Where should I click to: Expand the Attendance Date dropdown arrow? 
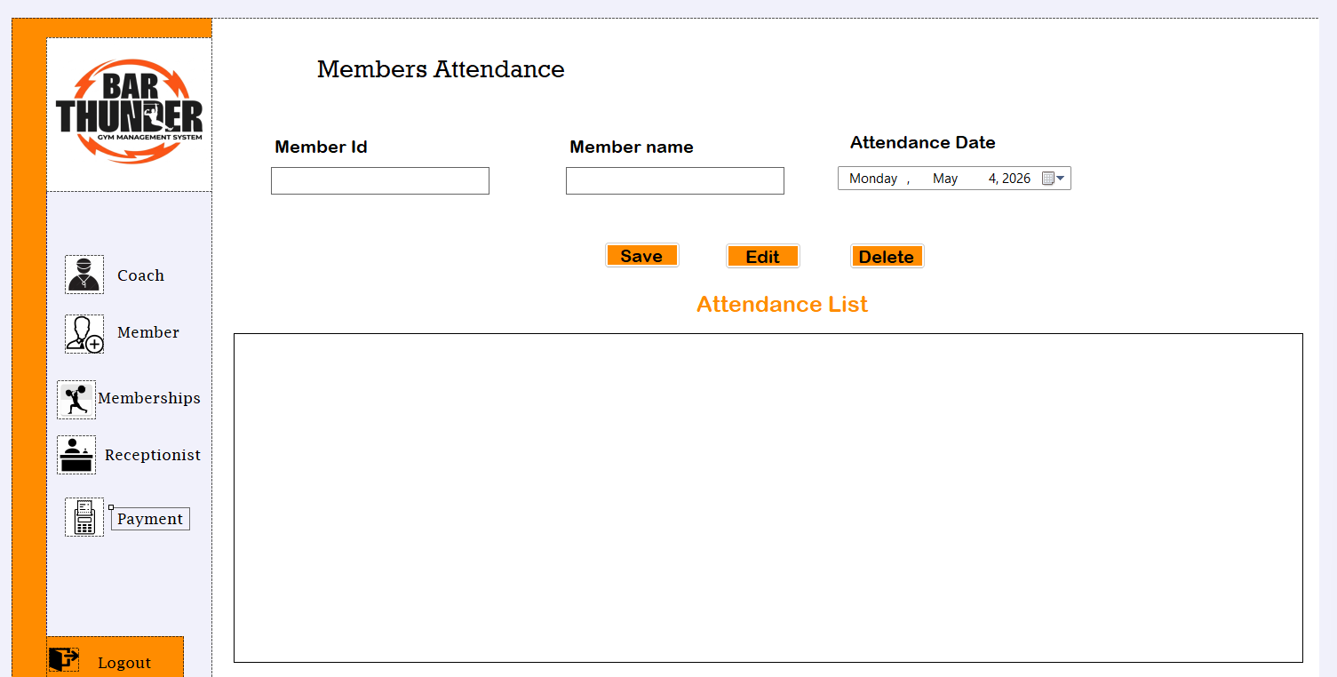[x=1060, y=179]
